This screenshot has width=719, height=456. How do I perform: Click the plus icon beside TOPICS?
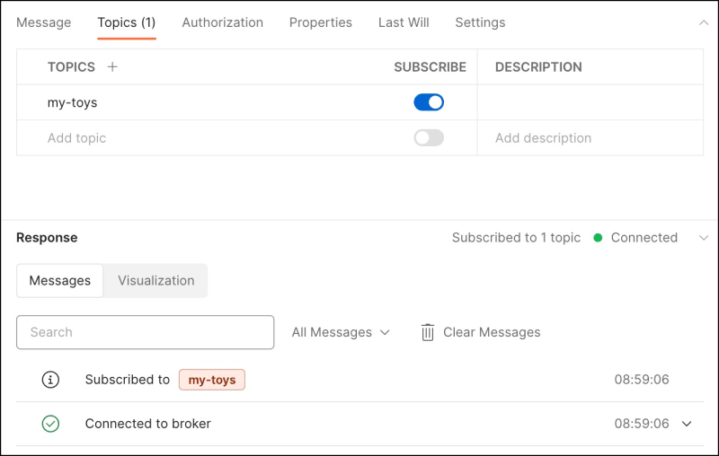(112, 66)
